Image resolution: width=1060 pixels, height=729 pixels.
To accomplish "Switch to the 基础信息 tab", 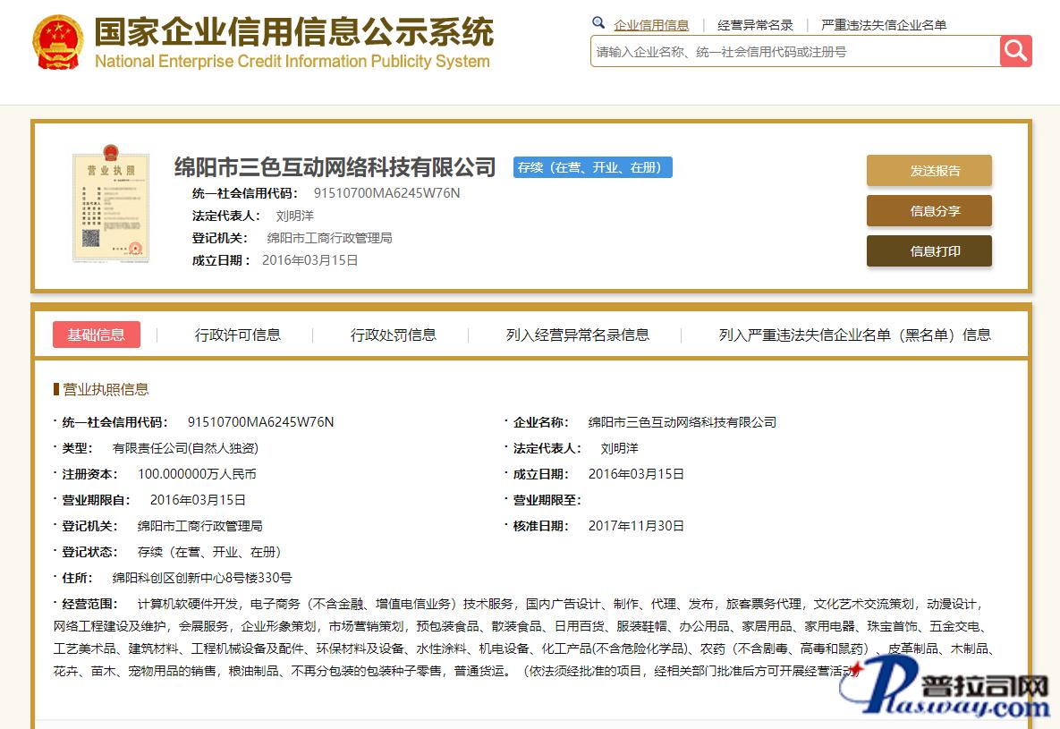I will [x=97, y=335].
